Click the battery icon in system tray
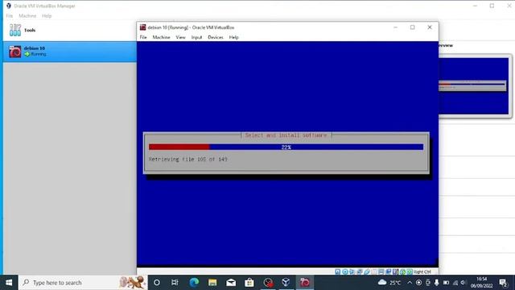 point(446,283)
